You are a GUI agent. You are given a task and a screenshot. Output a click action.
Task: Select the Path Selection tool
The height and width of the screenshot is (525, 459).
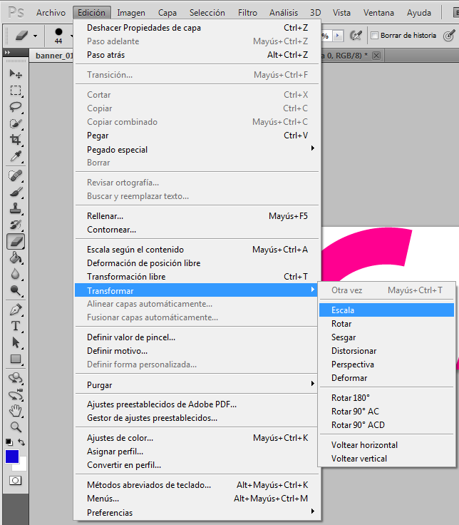16,342
